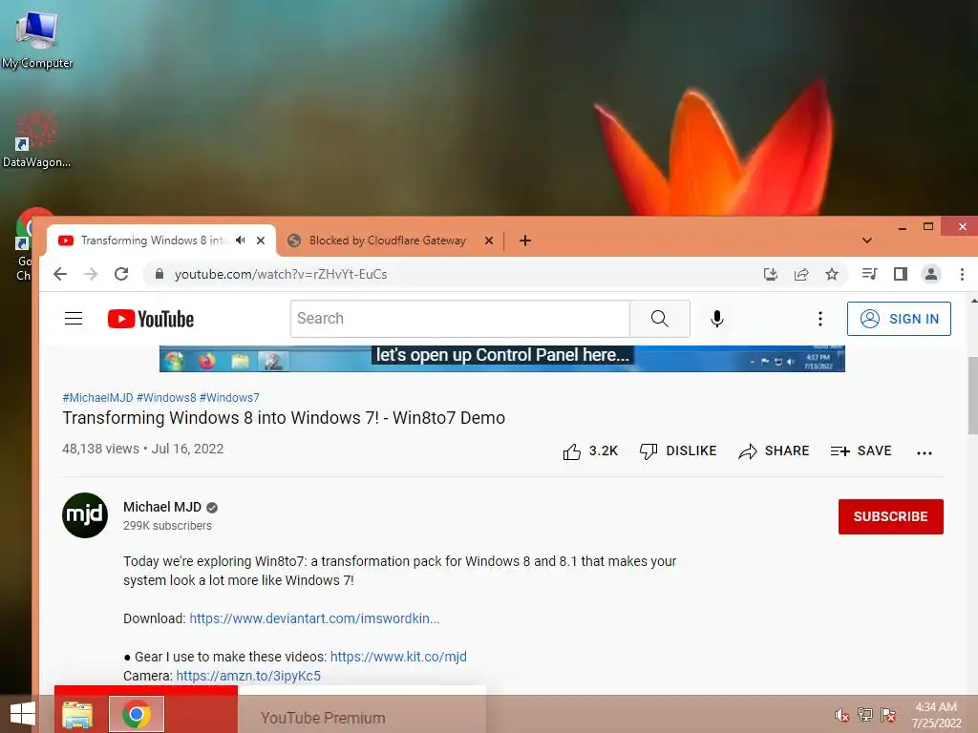
Task: Switch to Transforming Windows 8 tab
Action: tap(160, 241)
